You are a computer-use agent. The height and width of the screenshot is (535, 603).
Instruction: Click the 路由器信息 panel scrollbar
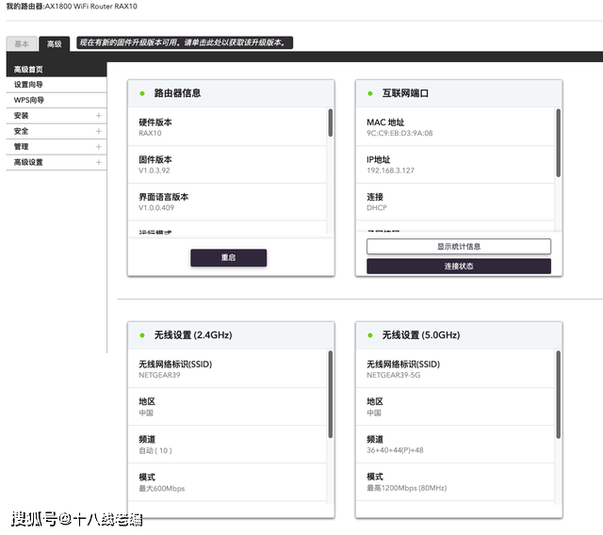pyautogui.click(x=330, y=123)
